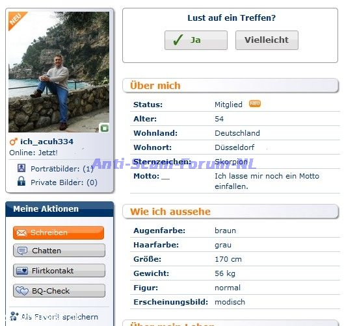Open the Chatten button
The height and width of the screenshot is (326, 344).
click(59, 251)
